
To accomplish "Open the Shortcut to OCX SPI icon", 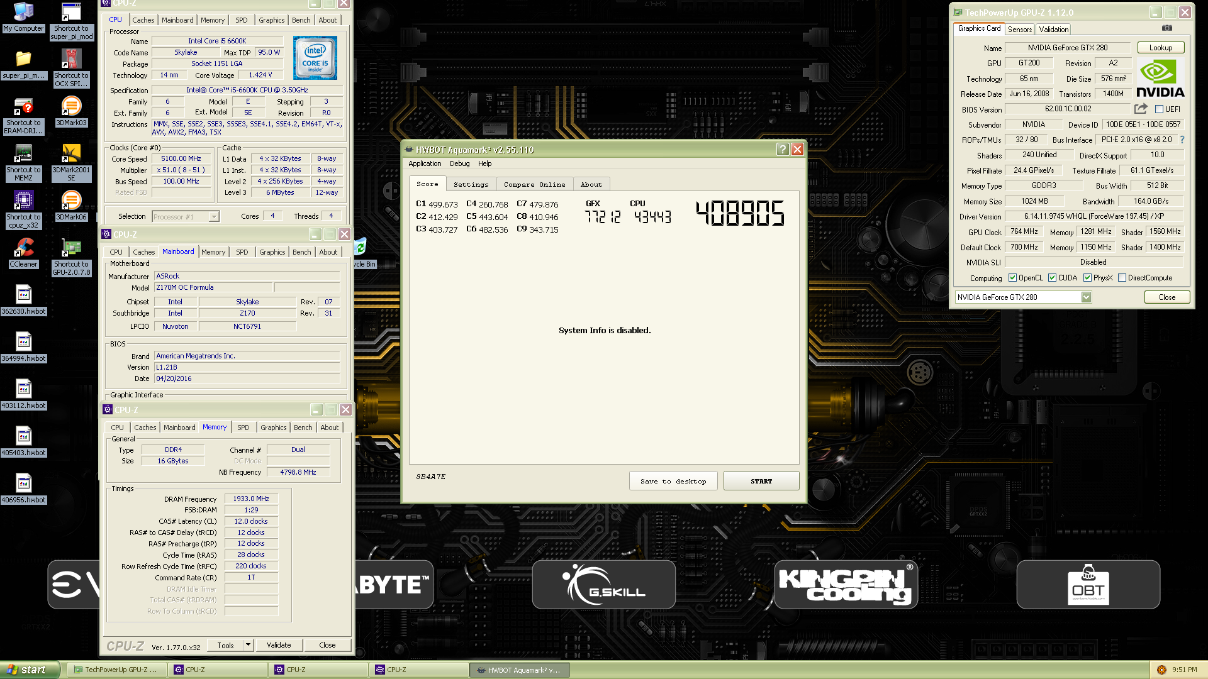I will (71, 68).
